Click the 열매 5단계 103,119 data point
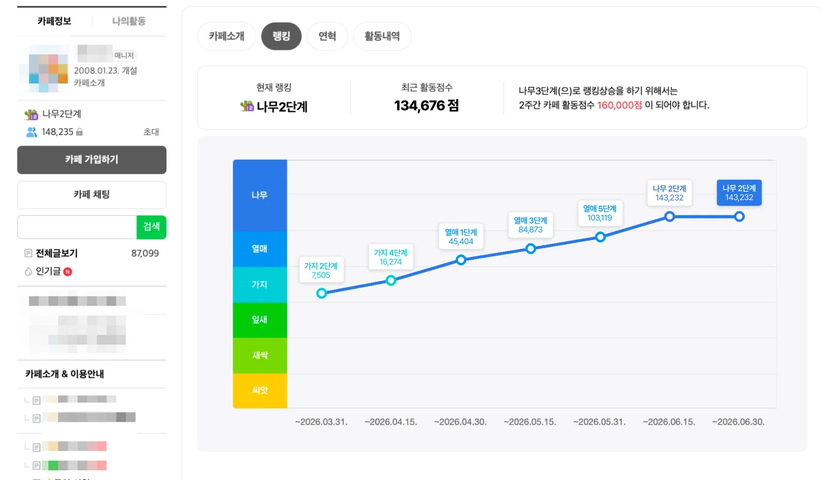The height and width of the screenshot is (480, 822). tap(600, 237)
